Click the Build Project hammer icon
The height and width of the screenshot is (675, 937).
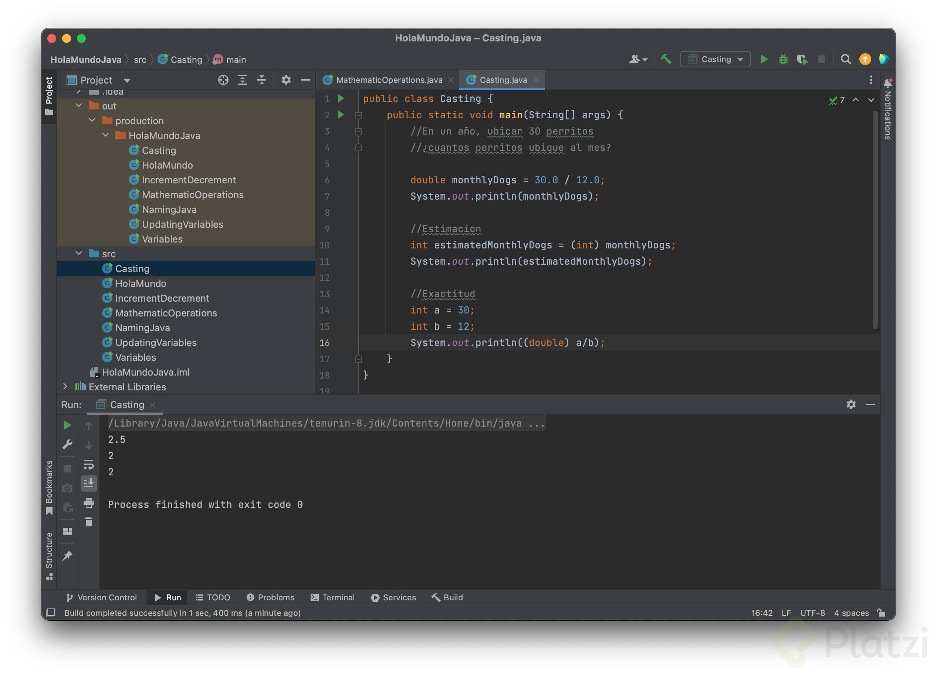click(666, 59)
